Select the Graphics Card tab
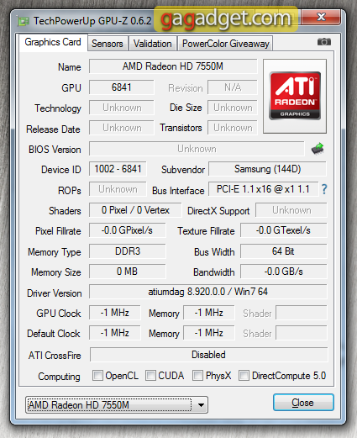The image size is (357, 438). pyautogui.click(x=53, y=42)
